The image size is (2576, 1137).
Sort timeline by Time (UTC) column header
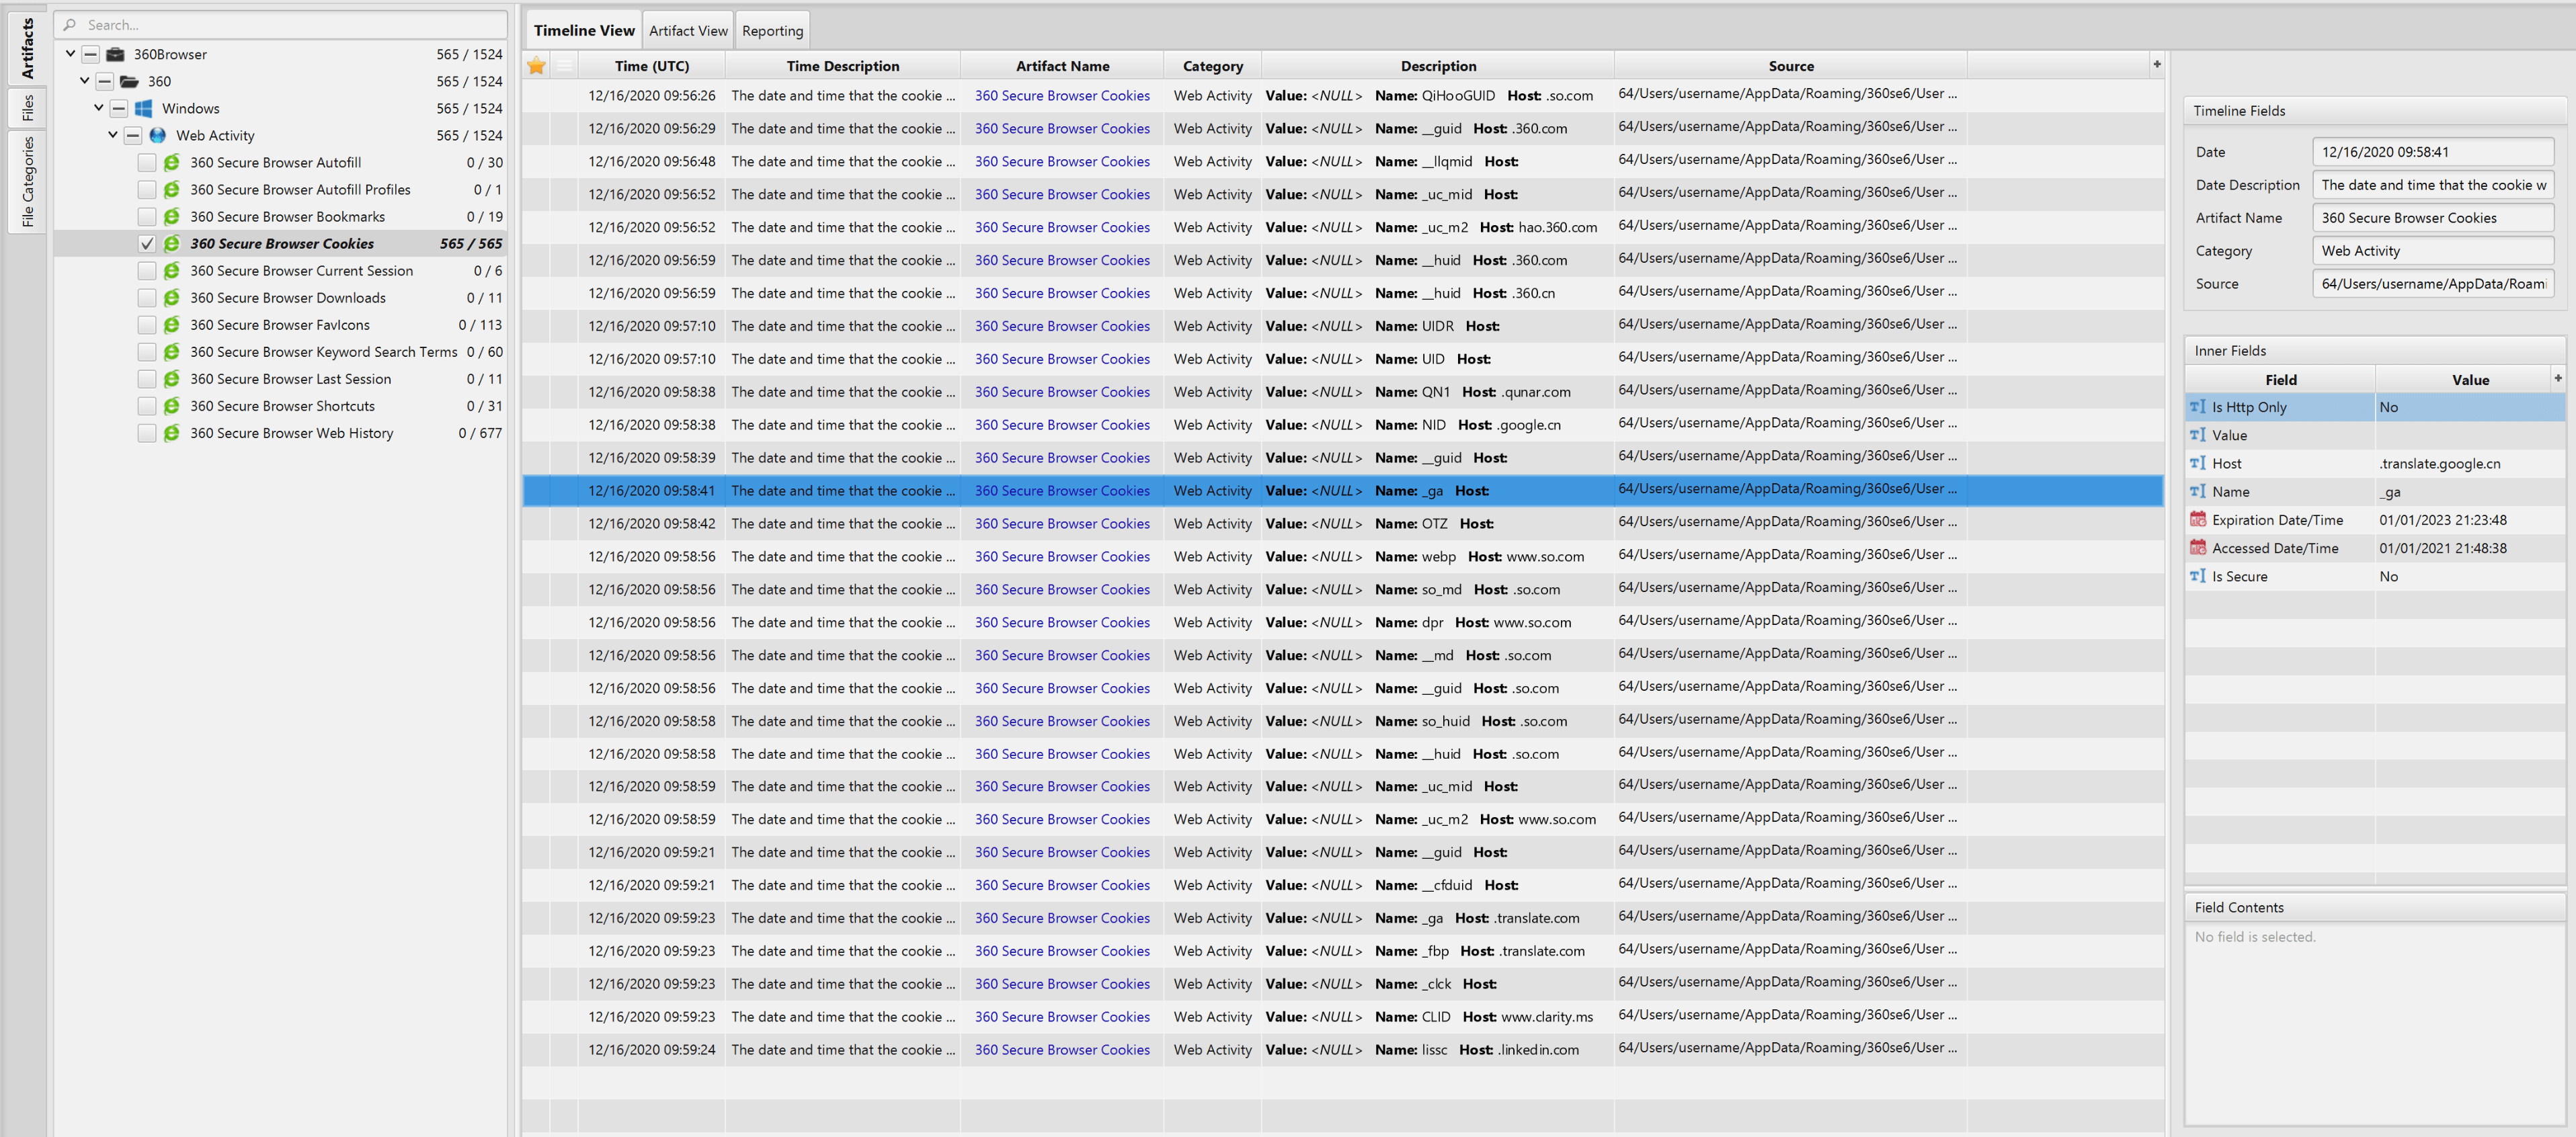[x=652, y=66]
